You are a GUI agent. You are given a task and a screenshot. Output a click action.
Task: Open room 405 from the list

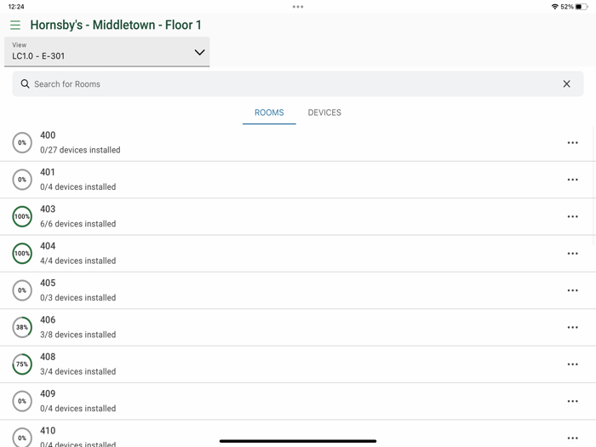298,290
